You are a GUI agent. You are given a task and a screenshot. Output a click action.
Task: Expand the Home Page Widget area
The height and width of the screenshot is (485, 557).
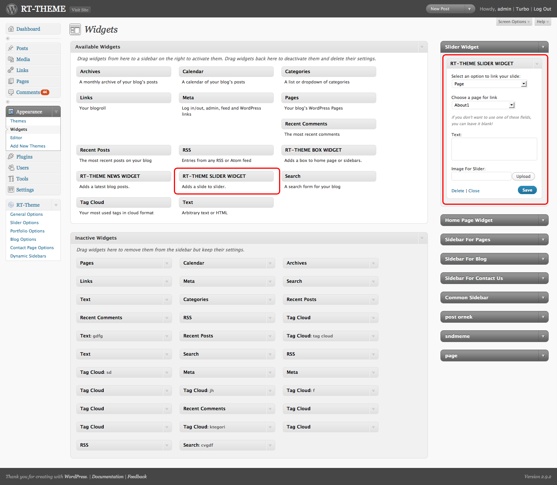543,220
